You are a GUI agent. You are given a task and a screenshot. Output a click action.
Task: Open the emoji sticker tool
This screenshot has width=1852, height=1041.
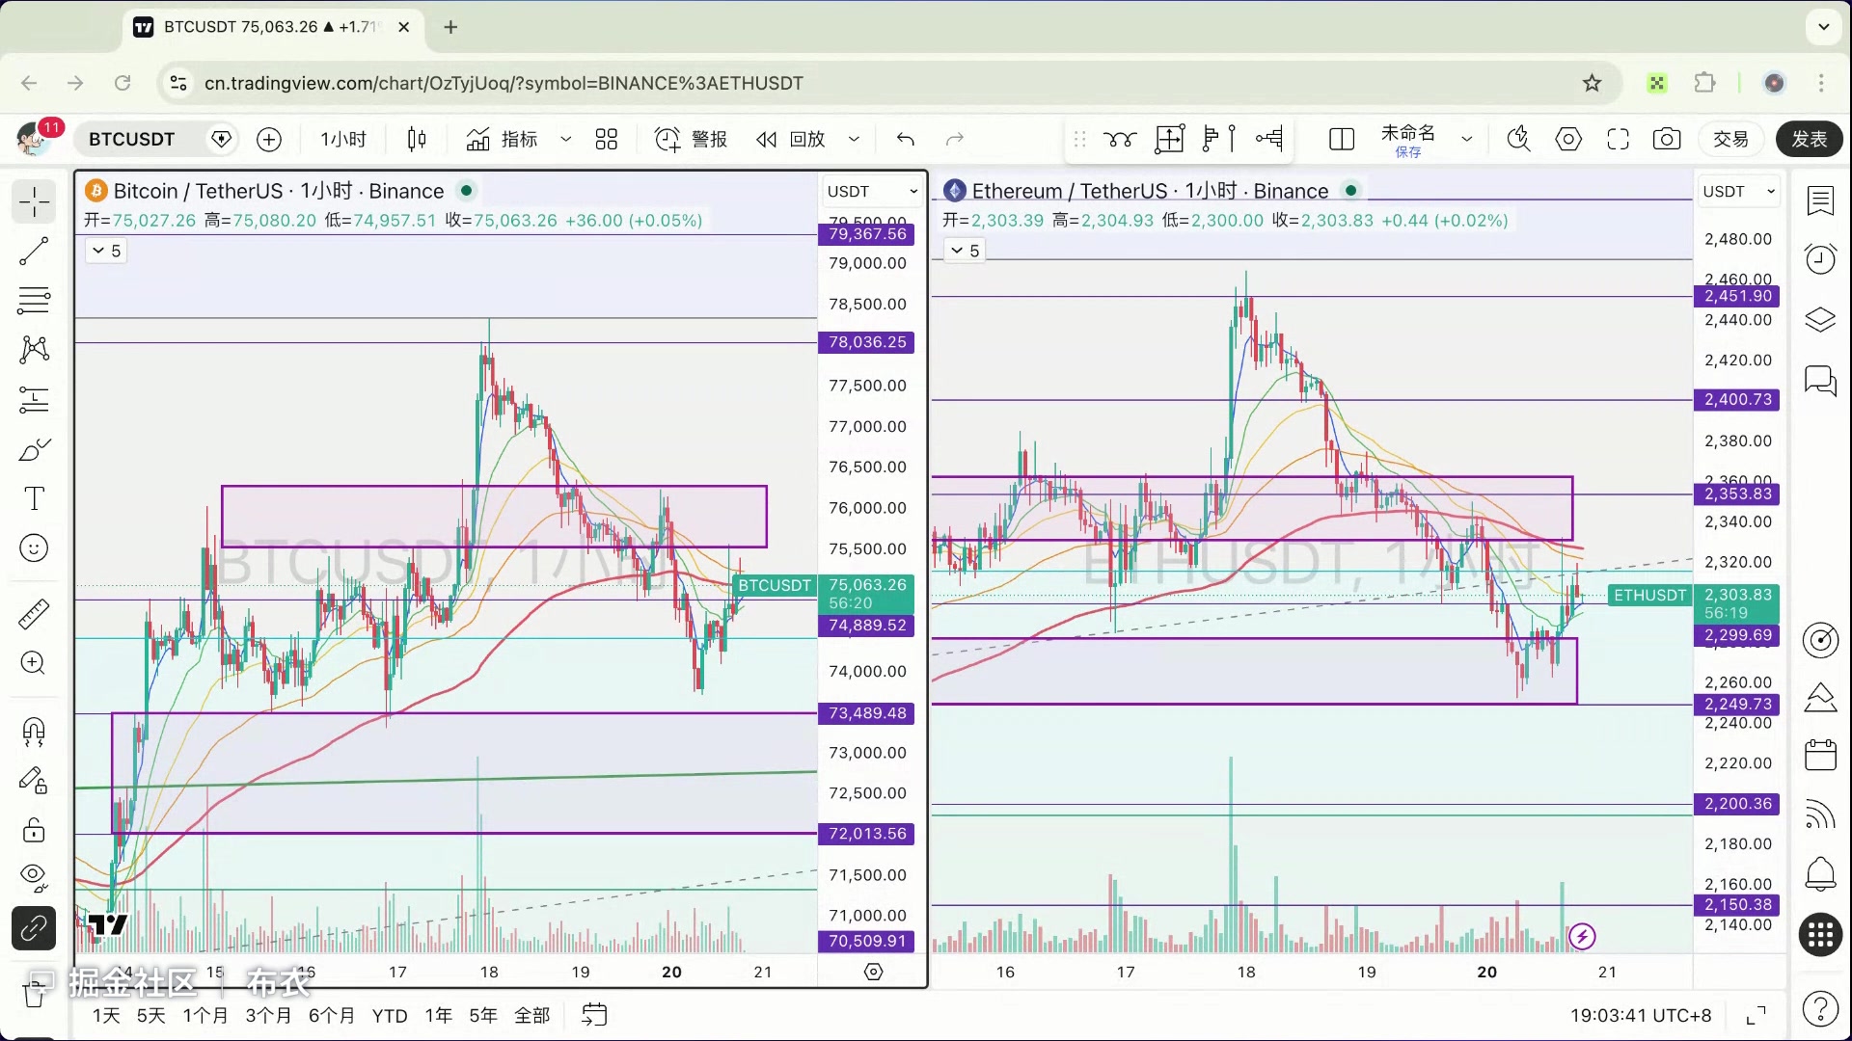pyautogui.click(x=34, y=548)
